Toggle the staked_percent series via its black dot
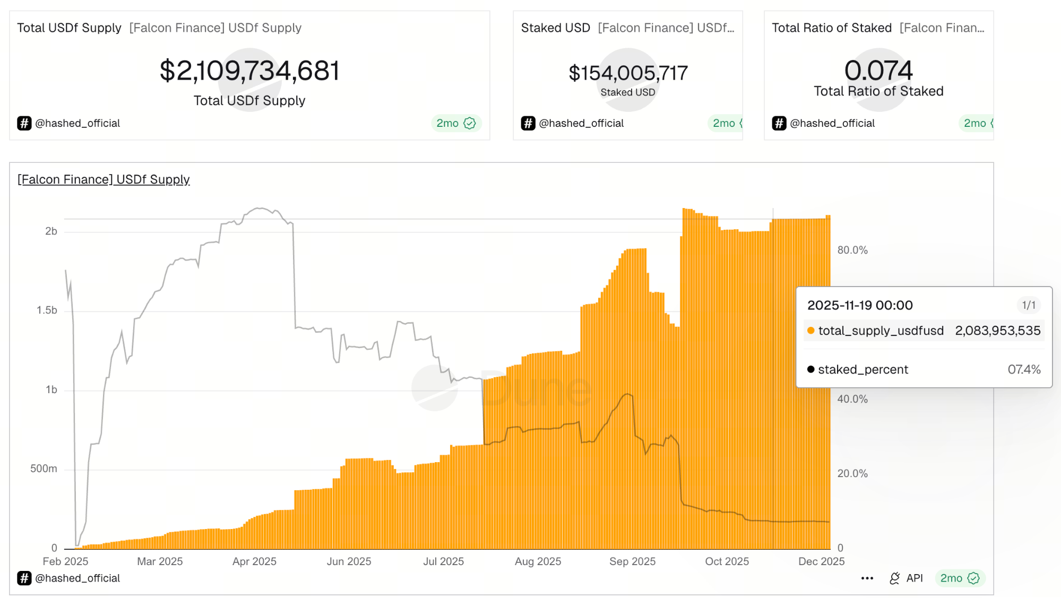This screenshot has width=1061, height=598. tap(810, 369)
